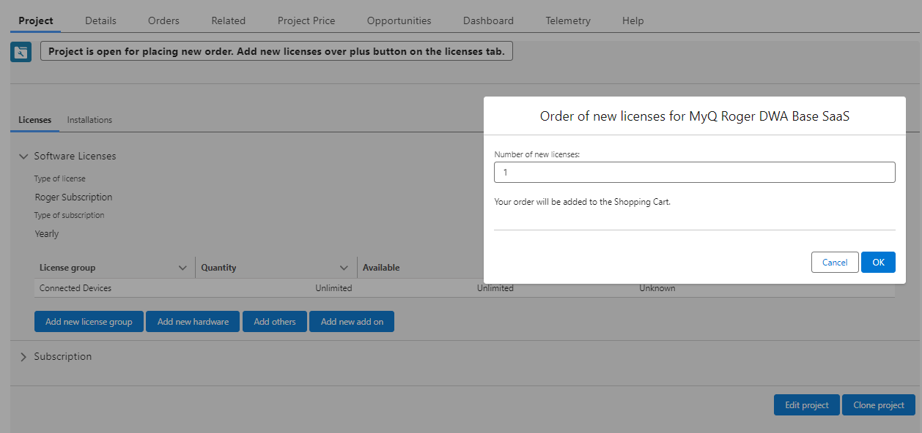This screenshot has height=433, width=922.
Task: Open the Quantity column dropdown
Action: click(x=344, y=268)
